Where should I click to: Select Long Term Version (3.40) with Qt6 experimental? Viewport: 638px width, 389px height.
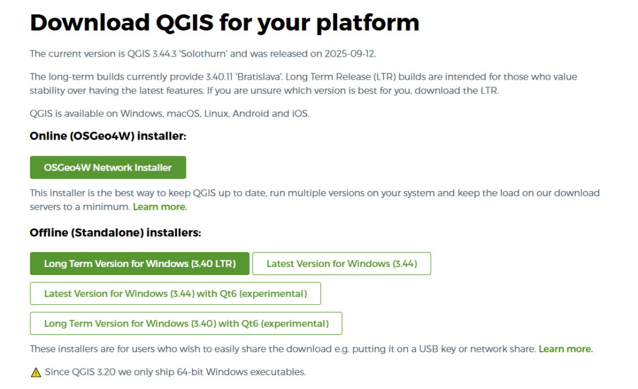(186, 324)
